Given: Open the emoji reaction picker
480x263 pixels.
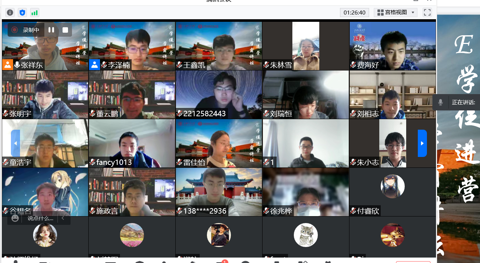Looking at the screenshot, I should click(15, 218).
